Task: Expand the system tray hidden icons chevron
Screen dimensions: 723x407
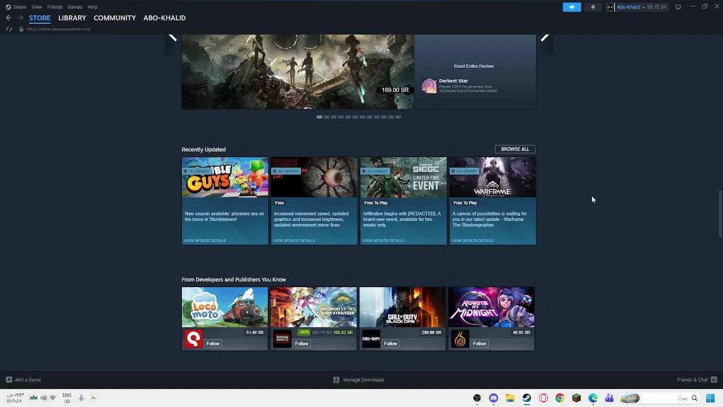Action: pyautogui.click(x=93, y=398)
